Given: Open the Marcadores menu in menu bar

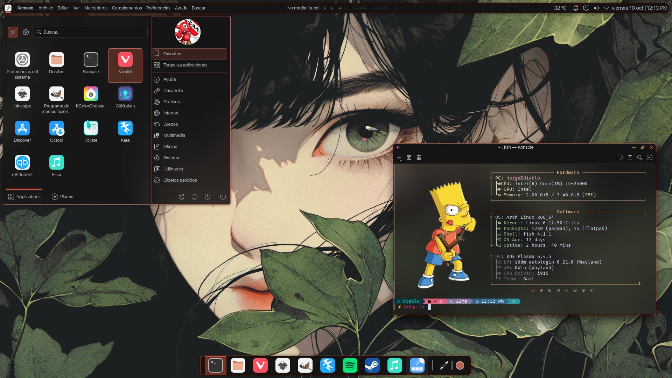Looking at the screenshot, I should (x=96, y=8).
